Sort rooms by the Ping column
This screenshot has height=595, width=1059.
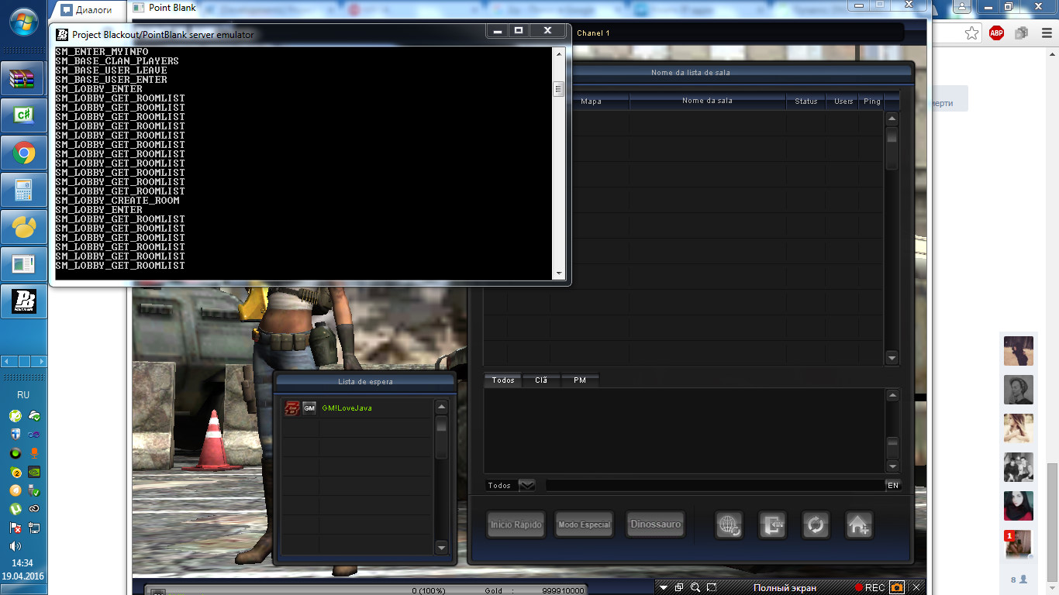pos(872,101)
